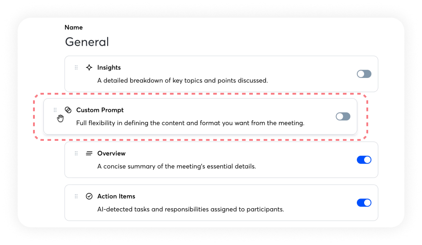Turn on the Custom Prompt toggle
The image size is (422, 245).
pyautogui.click(x=343, y=116)
